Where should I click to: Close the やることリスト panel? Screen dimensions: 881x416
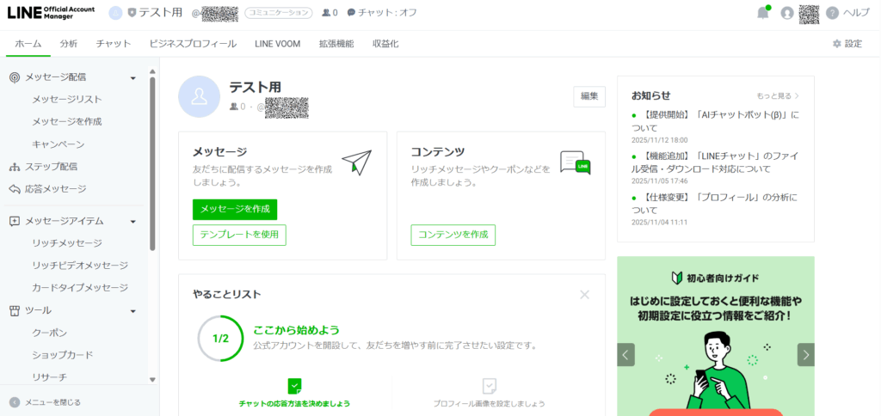[584, 294]
